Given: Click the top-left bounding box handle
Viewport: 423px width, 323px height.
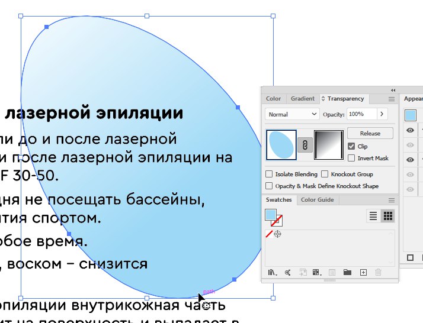Looking at the screenshot, I should 21,16.
